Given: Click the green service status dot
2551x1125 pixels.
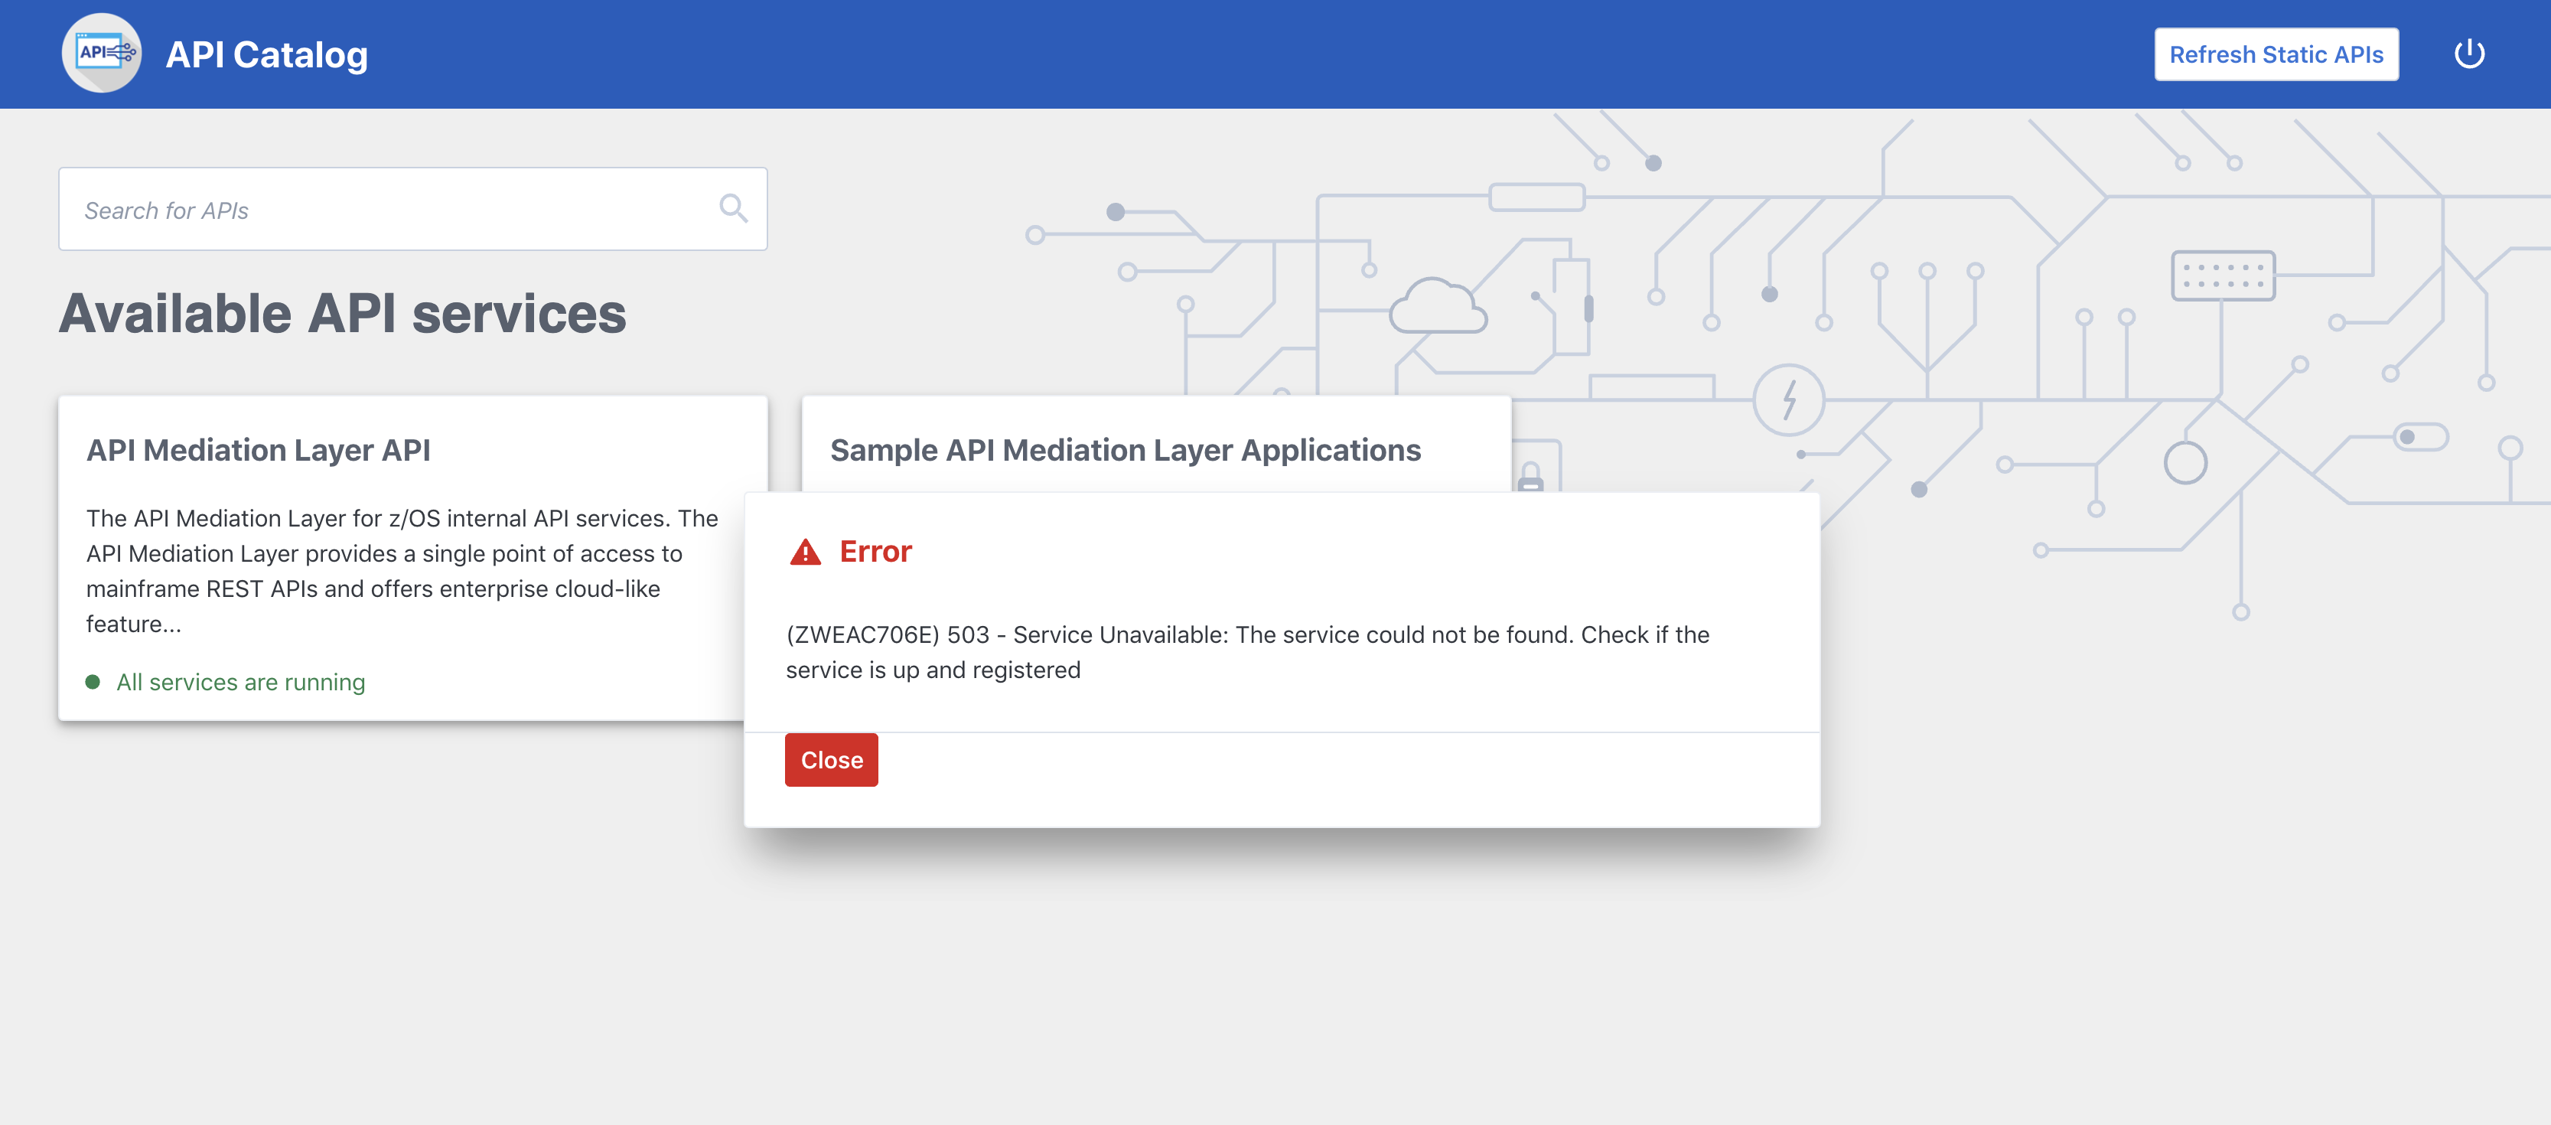Looking at the screenshot, I should pyautogui.click(x=93, y=683).
